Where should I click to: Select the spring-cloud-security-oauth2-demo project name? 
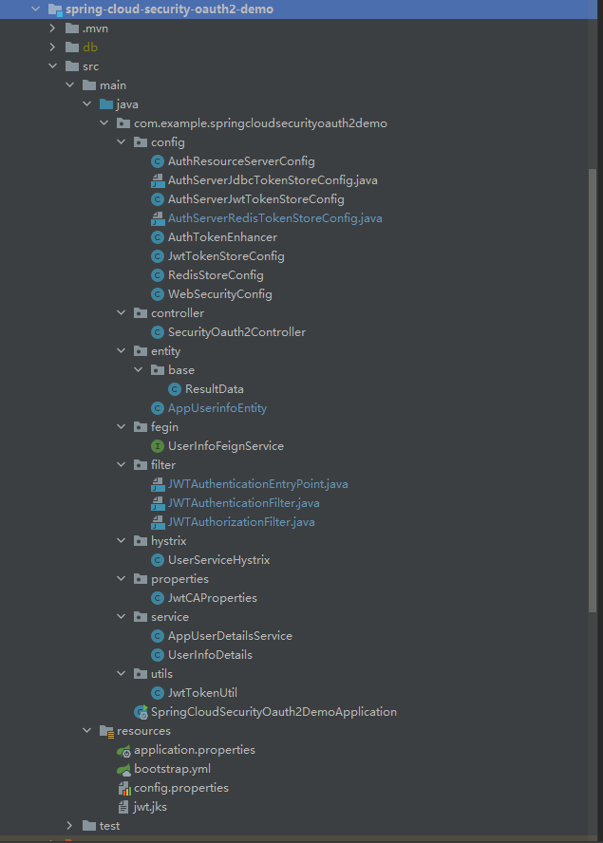[x=169, y=9]
